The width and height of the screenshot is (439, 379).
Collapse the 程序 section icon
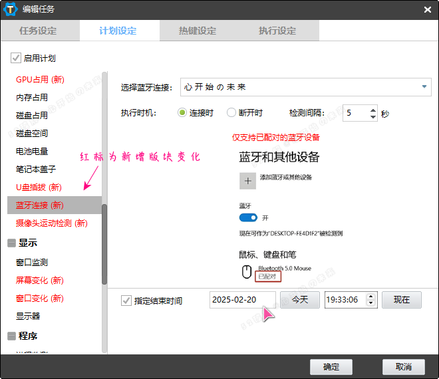11,336
